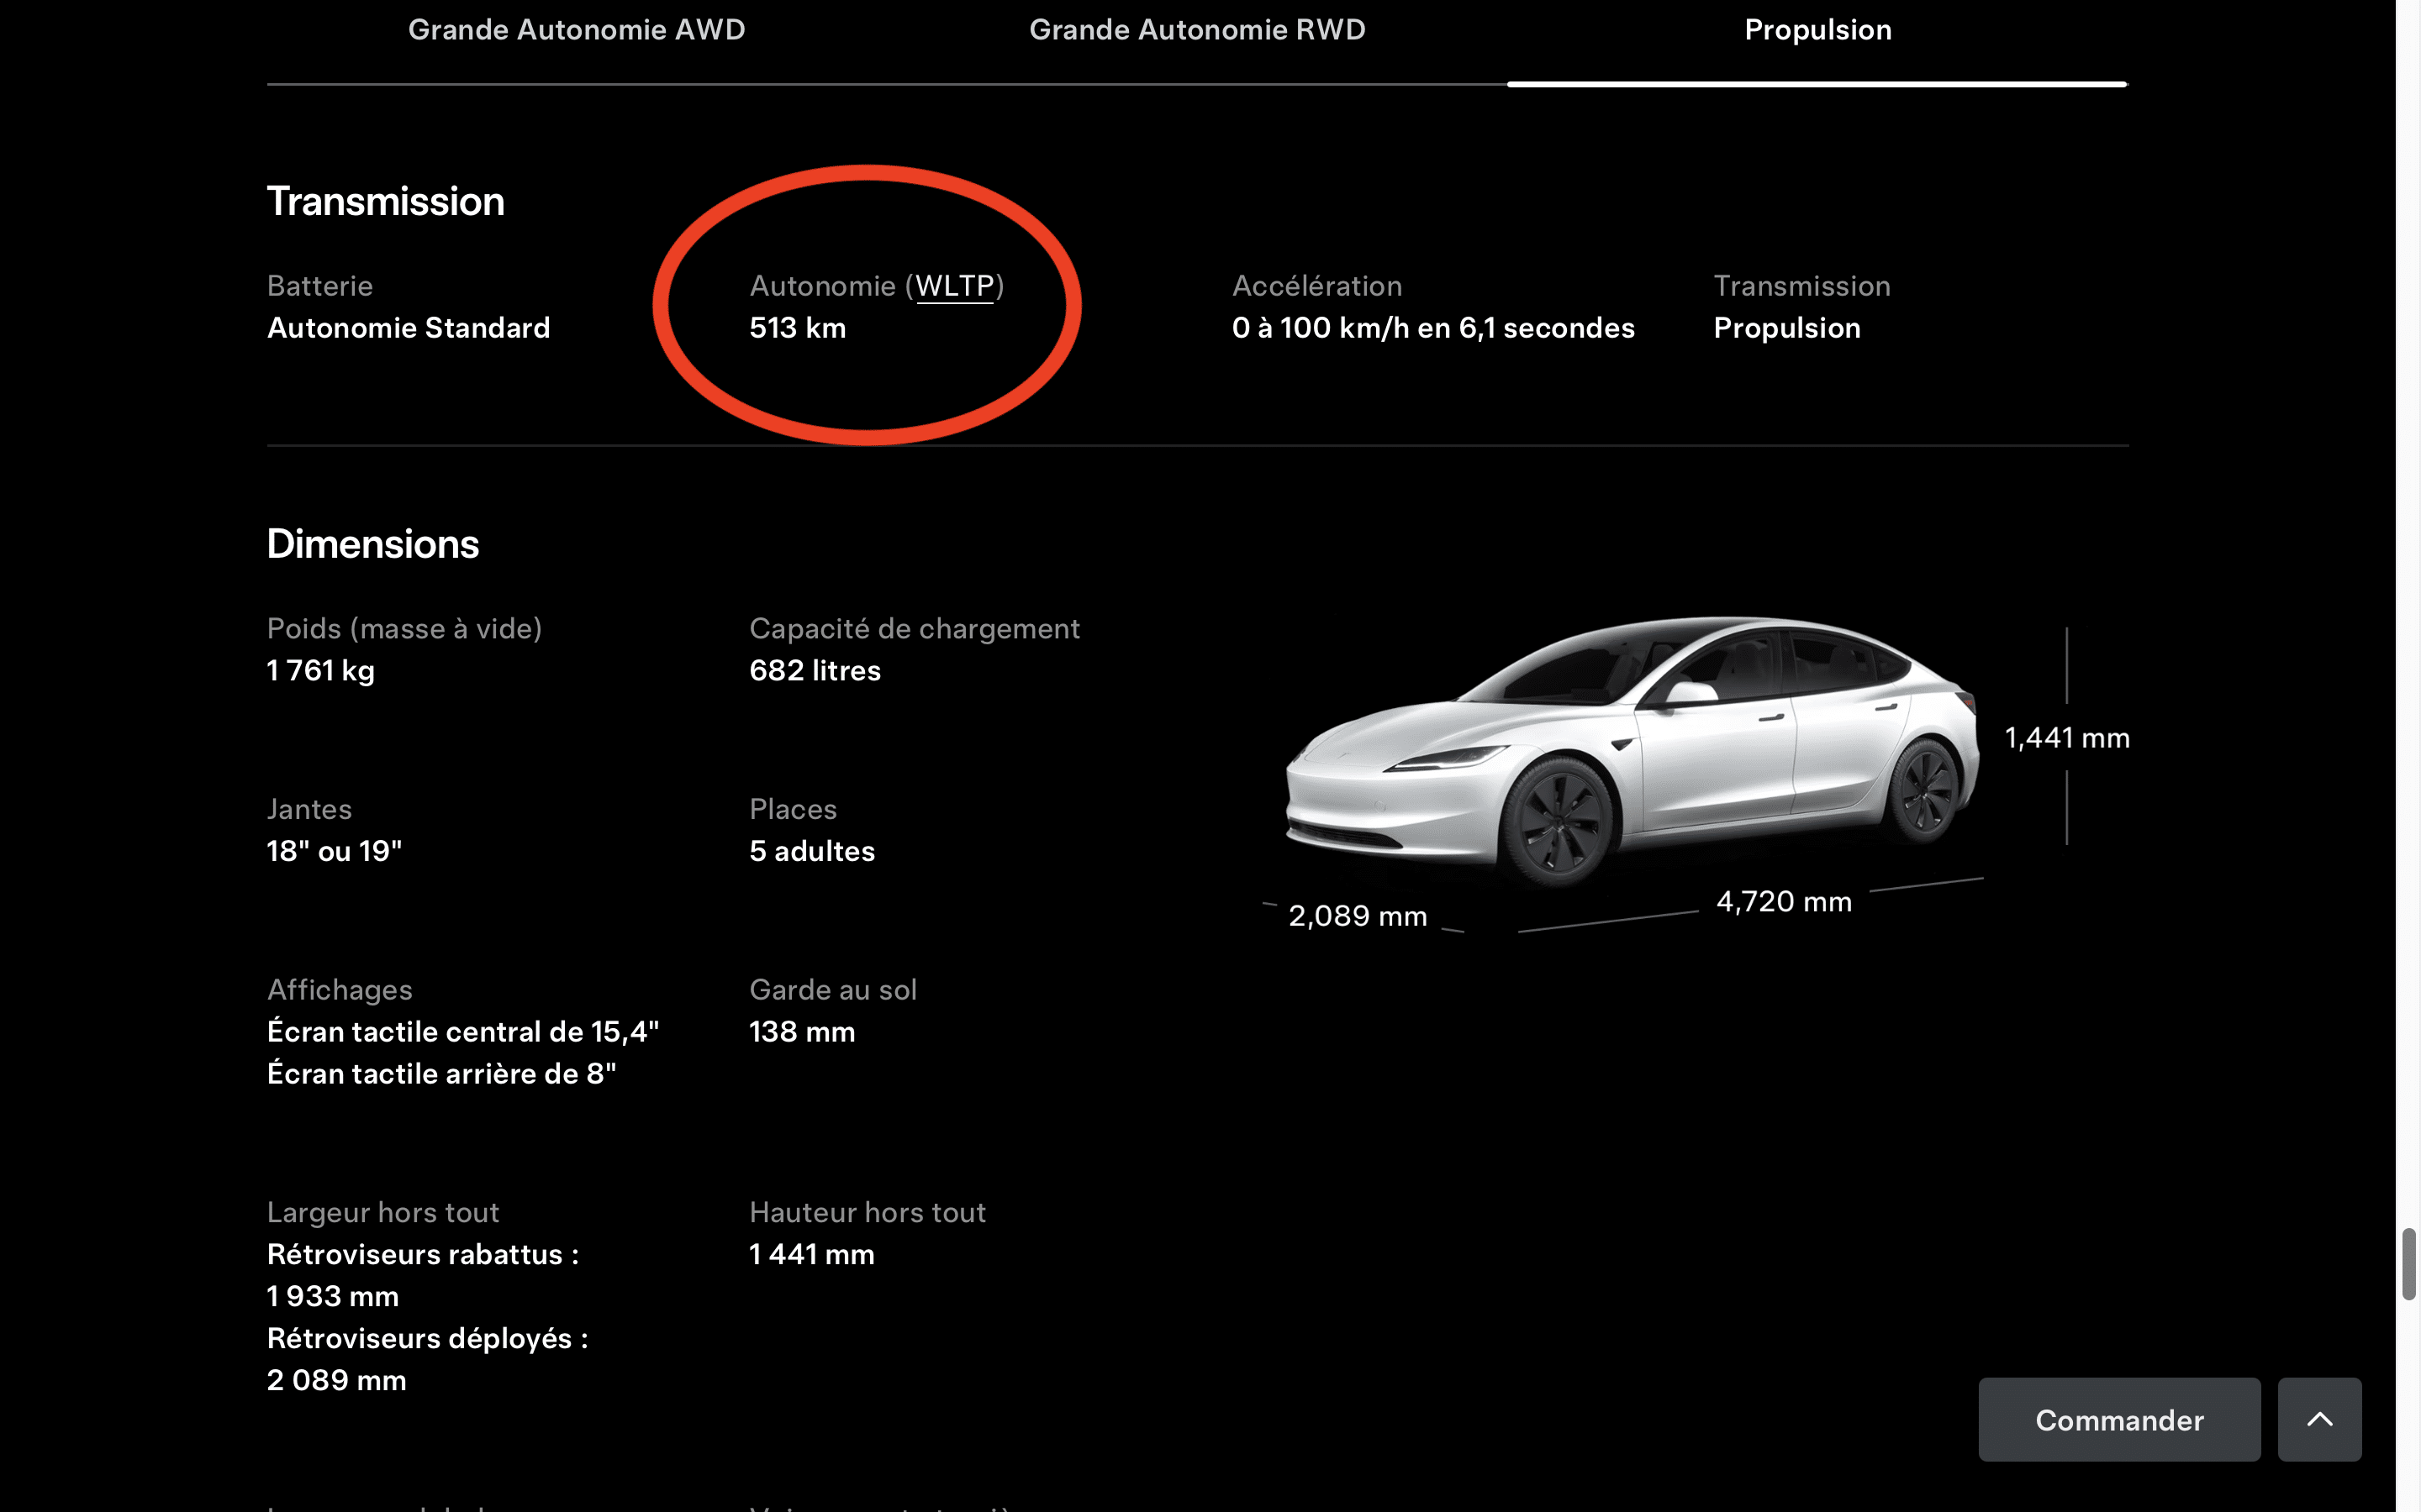
Task: Select the Propulsion tab
Action: click(1817, 30)
